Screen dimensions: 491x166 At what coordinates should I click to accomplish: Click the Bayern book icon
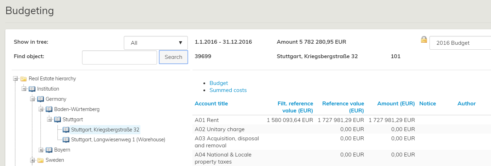pos(49,150)
